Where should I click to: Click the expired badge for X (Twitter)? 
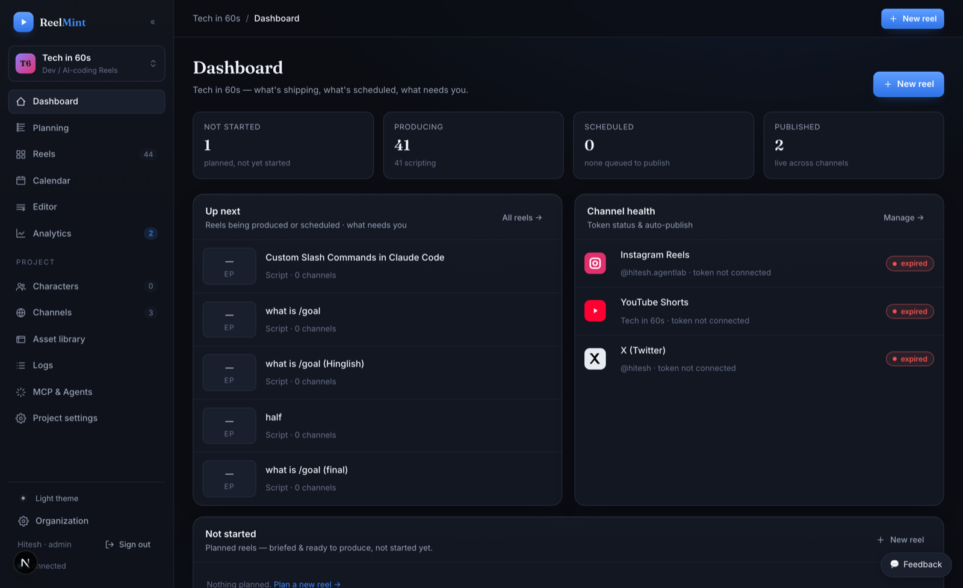(x=909, y=359)
